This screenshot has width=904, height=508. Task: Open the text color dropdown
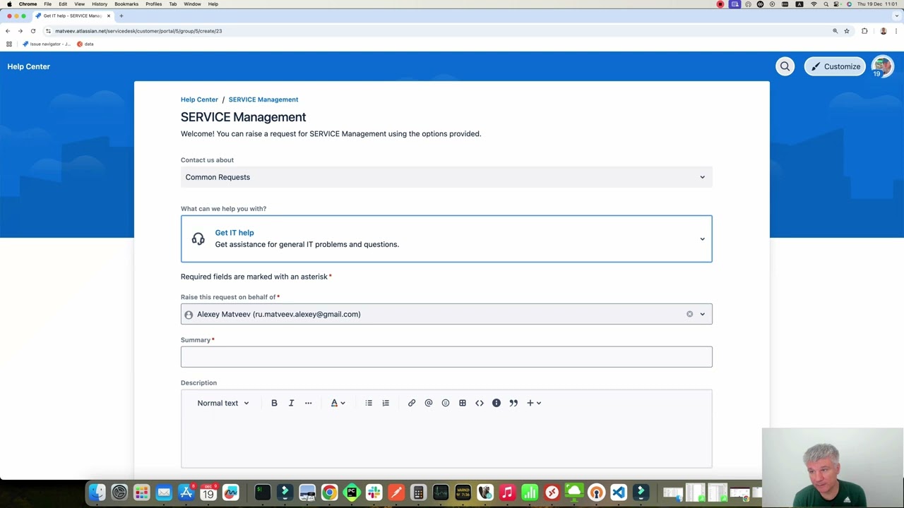pos(338,403)
